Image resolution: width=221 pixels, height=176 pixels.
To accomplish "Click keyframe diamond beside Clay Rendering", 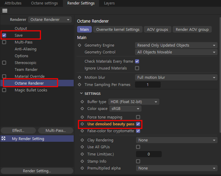I will (x=82, y=140).
